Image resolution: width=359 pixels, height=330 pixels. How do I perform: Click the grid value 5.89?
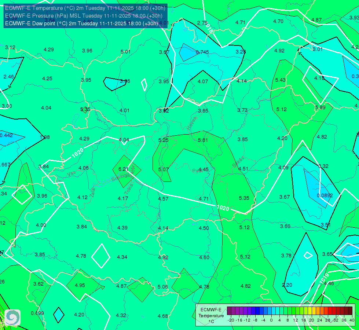point(320,107)
